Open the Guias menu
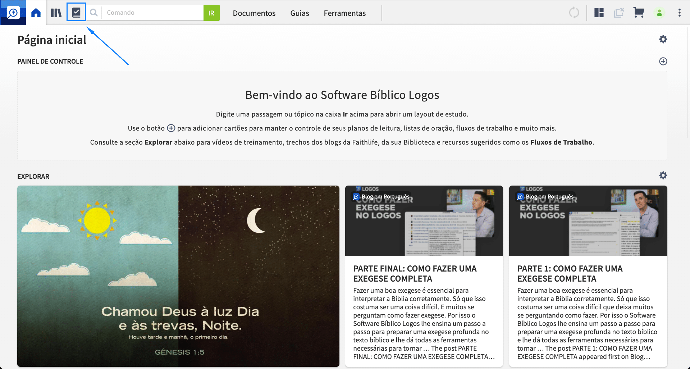Screen dimensions: 690x369 click(300, 13)
